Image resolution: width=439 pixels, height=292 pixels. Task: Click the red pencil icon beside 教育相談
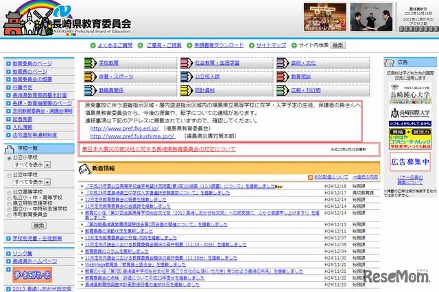[x=283, y=77]
